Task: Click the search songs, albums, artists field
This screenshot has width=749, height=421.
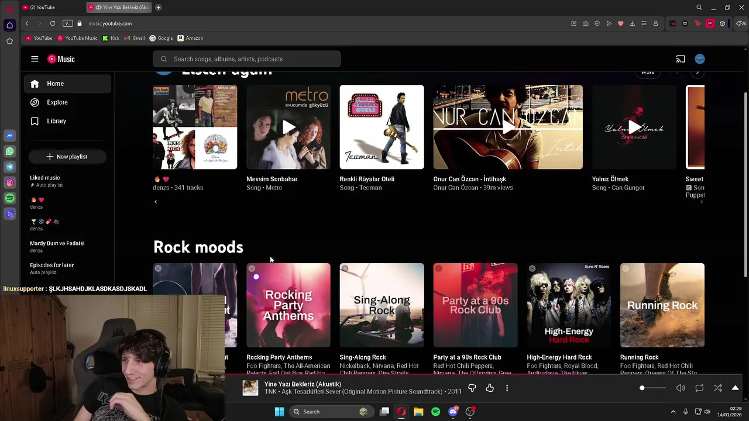Action: (x=247, y=59)
